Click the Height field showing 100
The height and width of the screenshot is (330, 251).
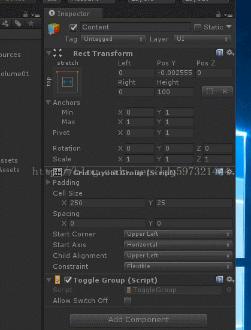(x=175, y=92)
